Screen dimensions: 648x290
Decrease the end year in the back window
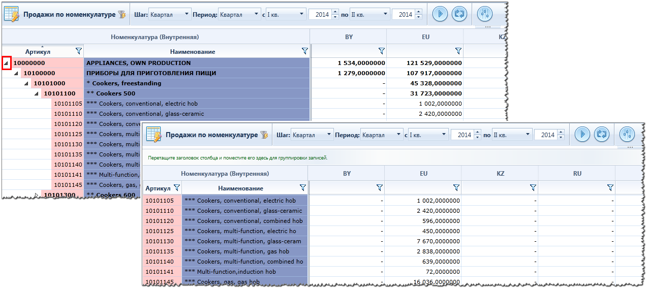point(418,17)
